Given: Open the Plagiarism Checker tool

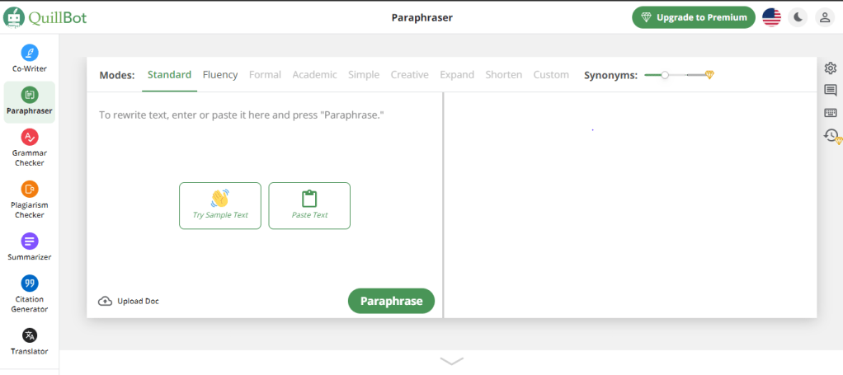Looking at the screenshot, I should pos(29,199).
